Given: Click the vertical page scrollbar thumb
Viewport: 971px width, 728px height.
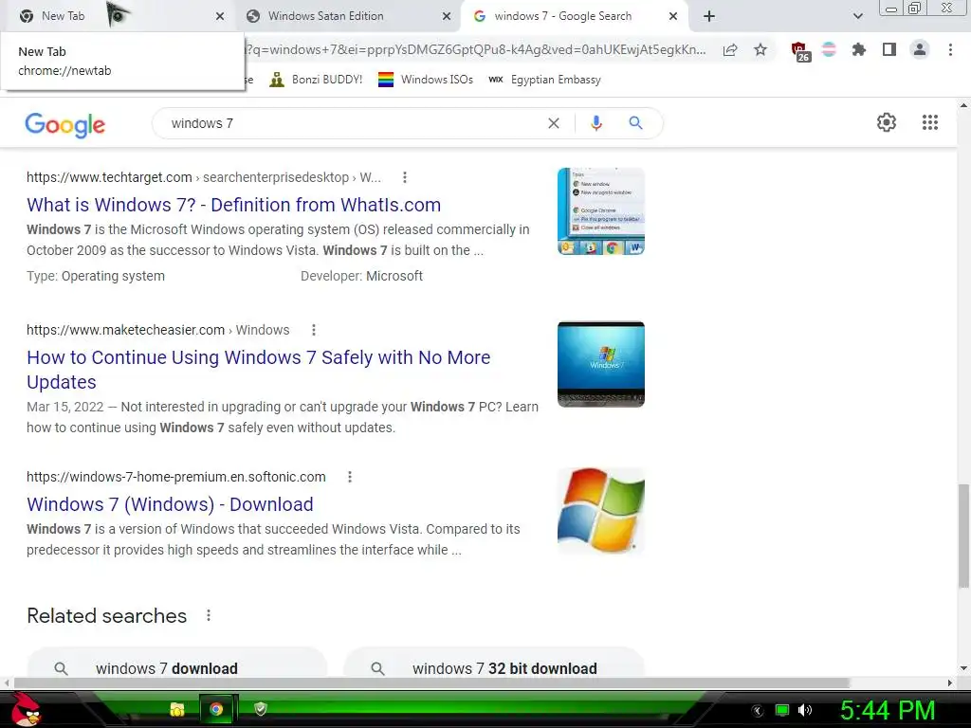Looking at the screenshot, I should click(963, 536).
